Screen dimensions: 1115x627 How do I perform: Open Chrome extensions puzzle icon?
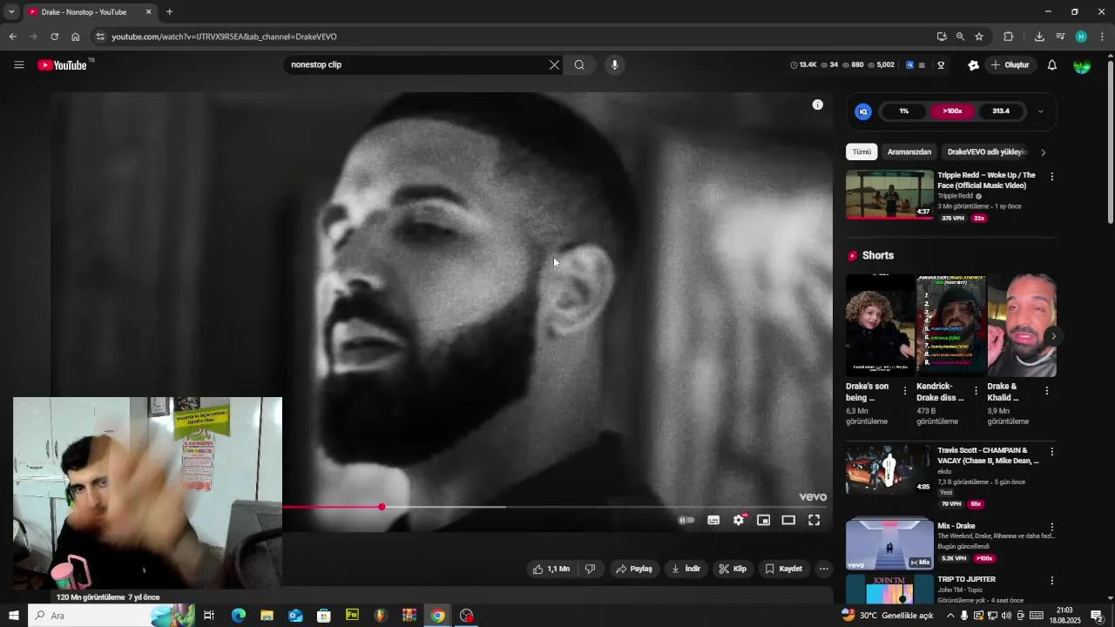pyautogui.click(x=1009, y=37)
